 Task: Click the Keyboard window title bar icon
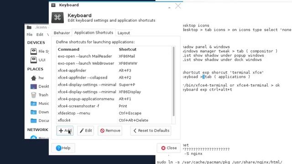(53, 5)
